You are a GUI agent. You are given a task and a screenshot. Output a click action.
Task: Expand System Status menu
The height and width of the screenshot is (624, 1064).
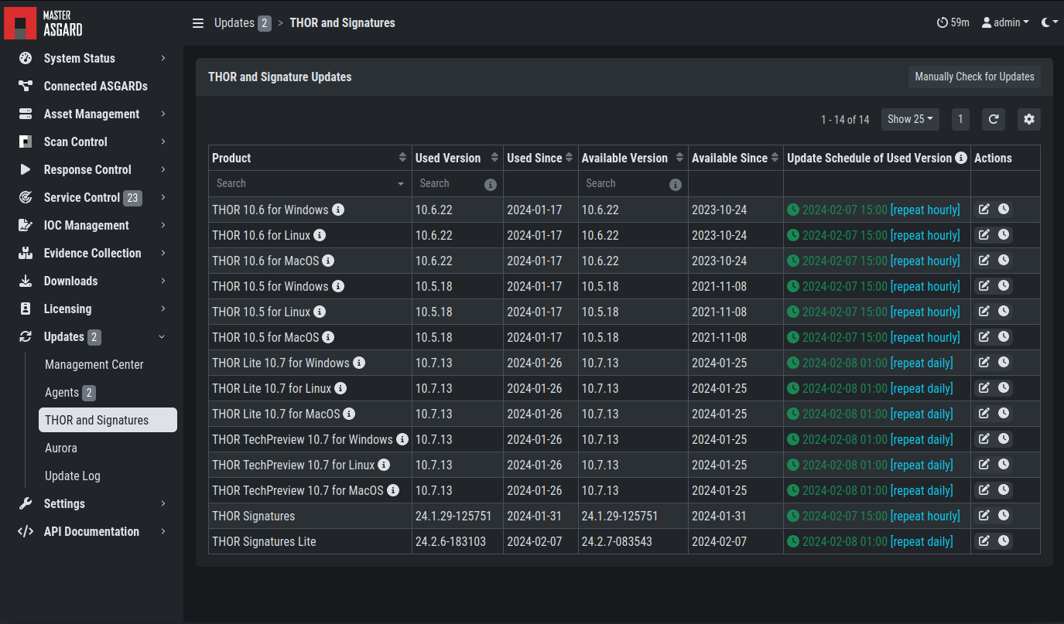click(91, 58)
